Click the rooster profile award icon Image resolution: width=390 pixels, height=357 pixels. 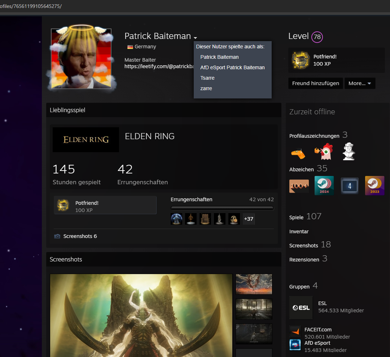323,152
